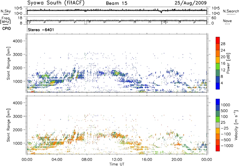
Task: Click the '-1000' Velocity colorbar tick label
Action: 227,146
